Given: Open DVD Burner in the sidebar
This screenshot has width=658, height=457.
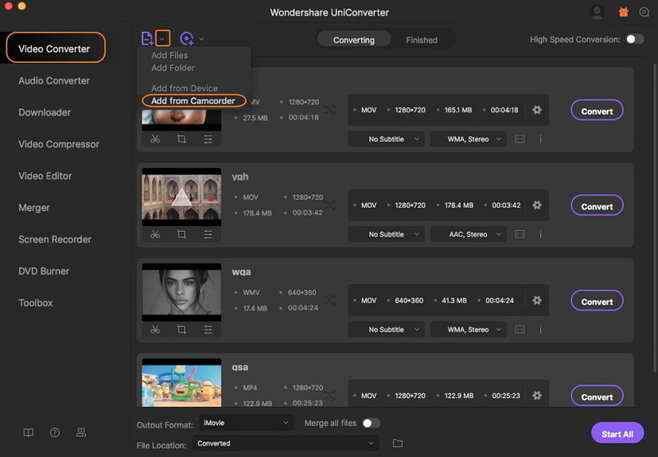Looking at the screenshot, I should click(x=44, y=271).
